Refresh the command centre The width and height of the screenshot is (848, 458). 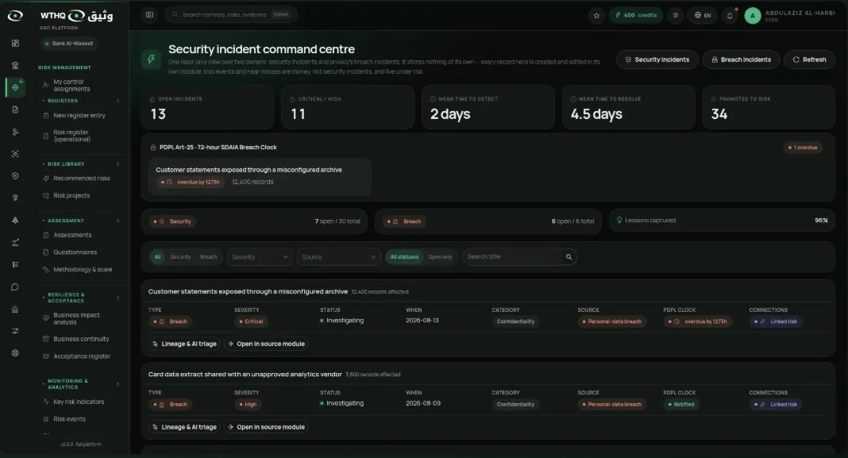click(810, 60)
